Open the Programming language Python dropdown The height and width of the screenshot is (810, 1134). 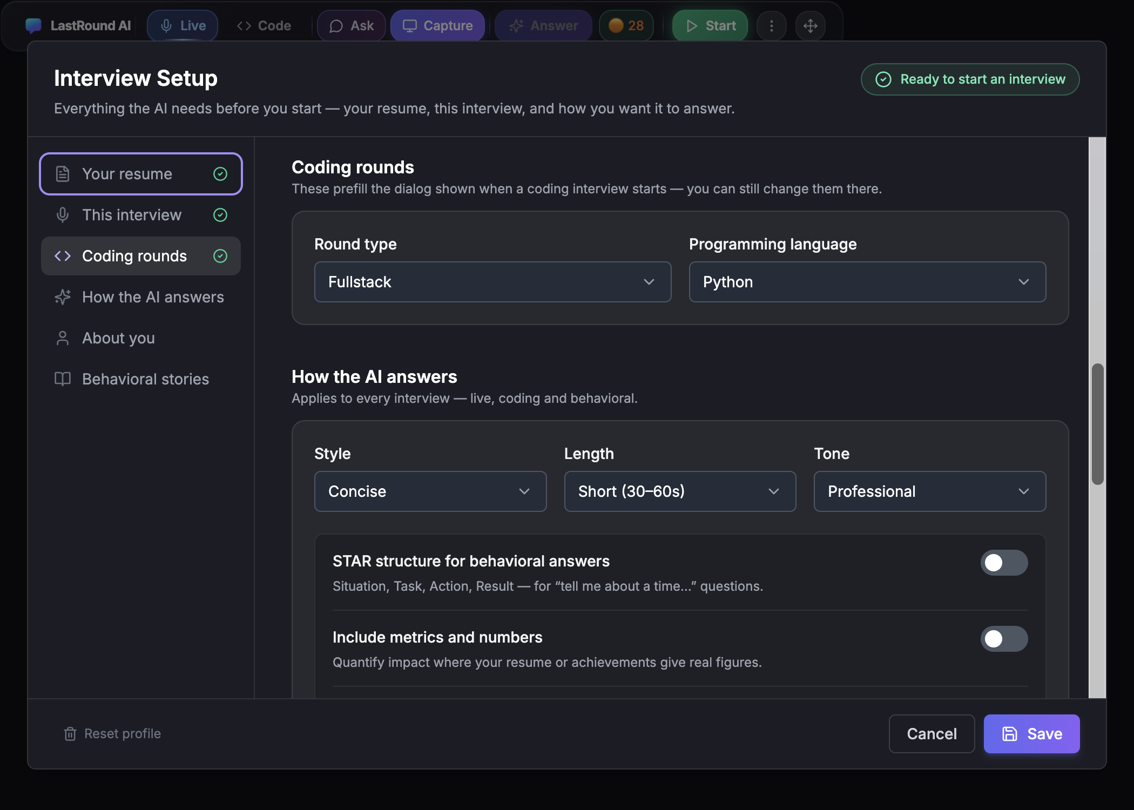[867, 282]
